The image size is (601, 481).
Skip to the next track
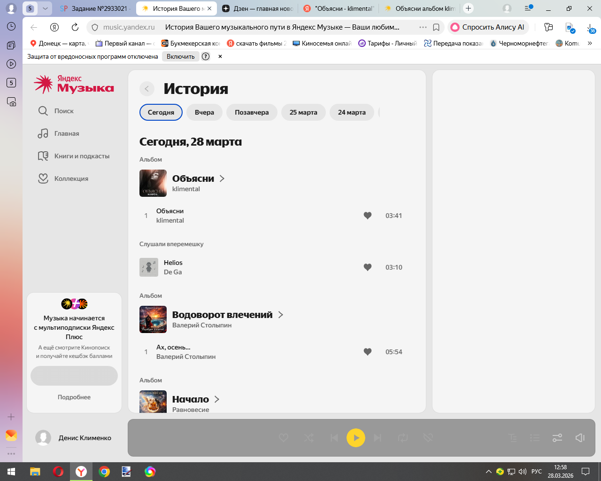tap(378, 438)
